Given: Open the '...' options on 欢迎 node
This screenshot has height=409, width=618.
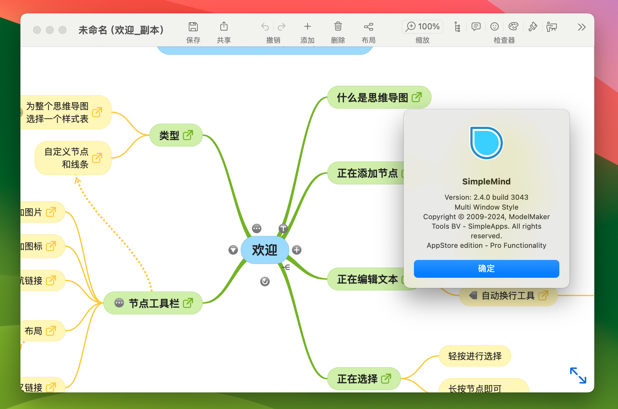Looking at the screenshot, I should point(256,228).
